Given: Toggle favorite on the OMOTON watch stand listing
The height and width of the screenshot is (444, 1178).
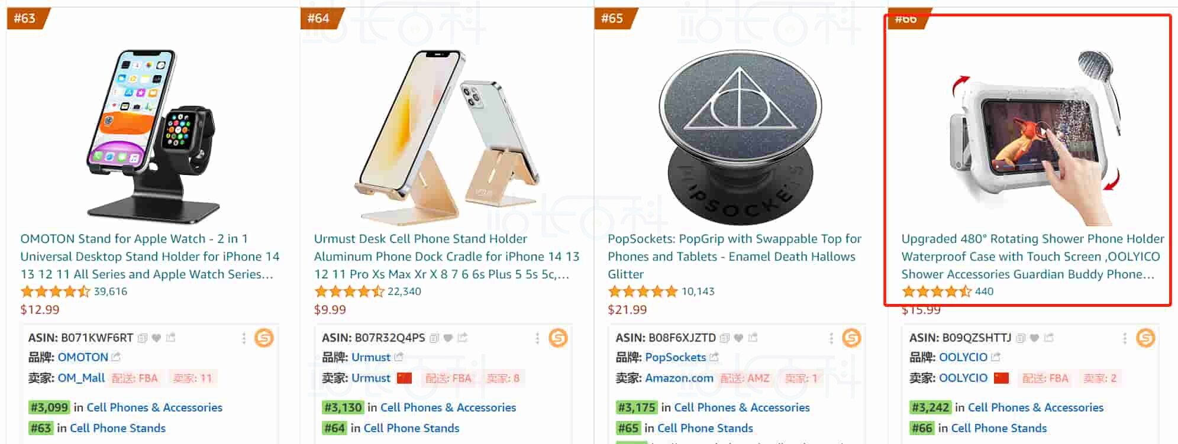Looking at the screenshot, I should tap(156, 338).
